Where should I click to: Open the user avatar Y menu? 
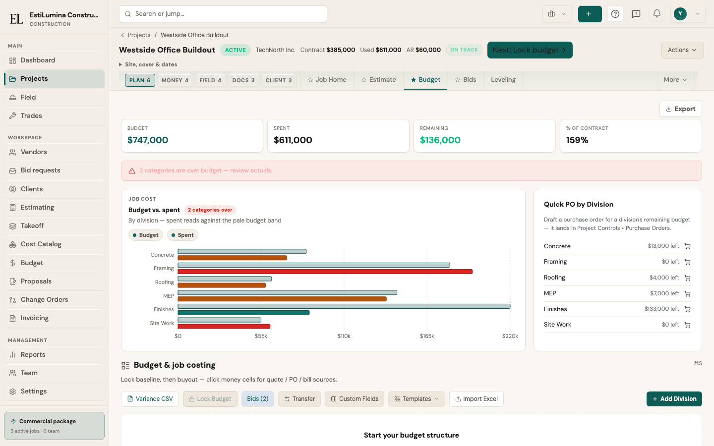tap(688, 14)
